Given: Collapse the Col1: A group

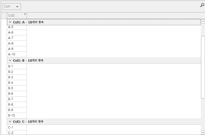Looking at the screenshot, I should pos(10,22).
